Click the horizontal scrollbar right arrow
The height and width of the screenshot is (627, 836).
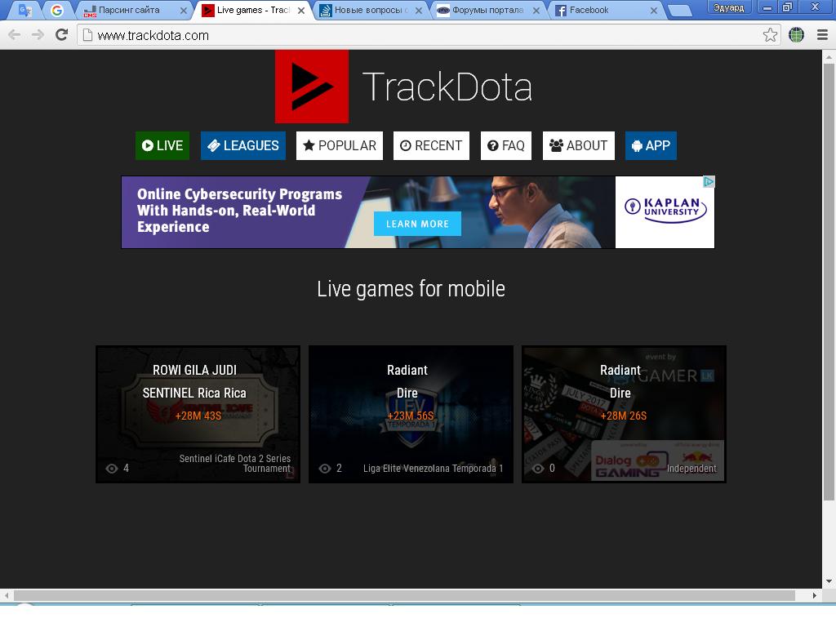pyautogui.click(x=814, y=595)
